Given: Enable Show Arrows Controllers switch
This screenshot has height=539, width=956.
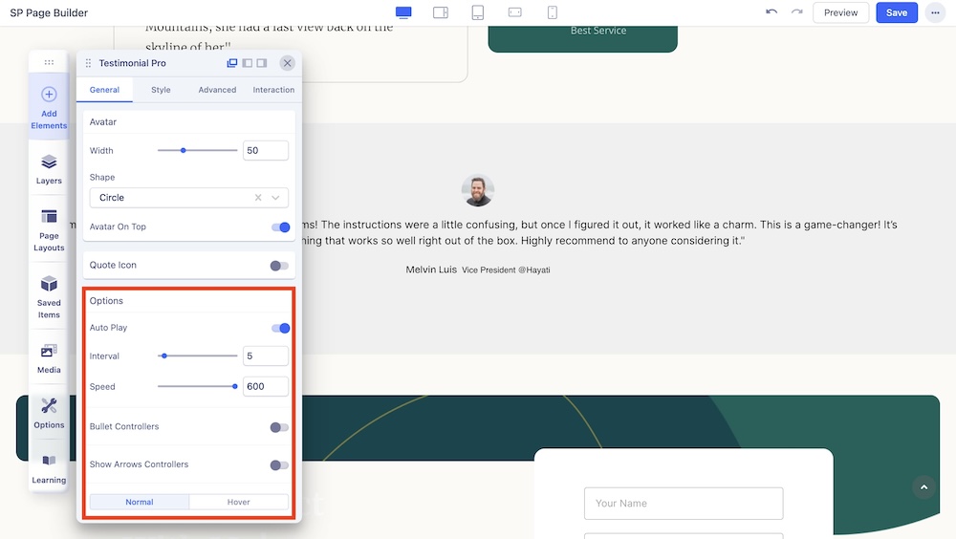Looking at the screenshot, I should [279, 465].
